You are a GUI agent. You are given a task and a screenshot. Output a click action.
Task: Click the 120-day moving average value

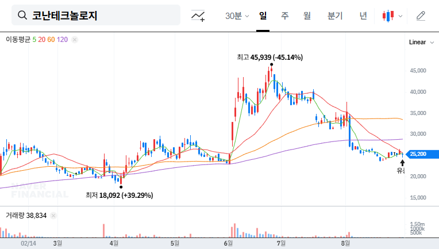62,40
